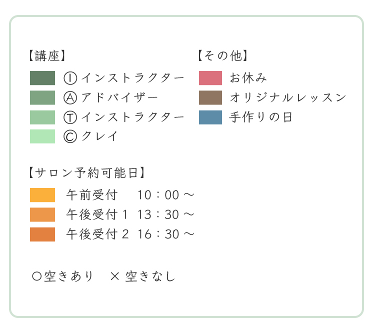This screenshot has width=375, height=333.
Task: Click the circled T icon
Action: [70, 117]
